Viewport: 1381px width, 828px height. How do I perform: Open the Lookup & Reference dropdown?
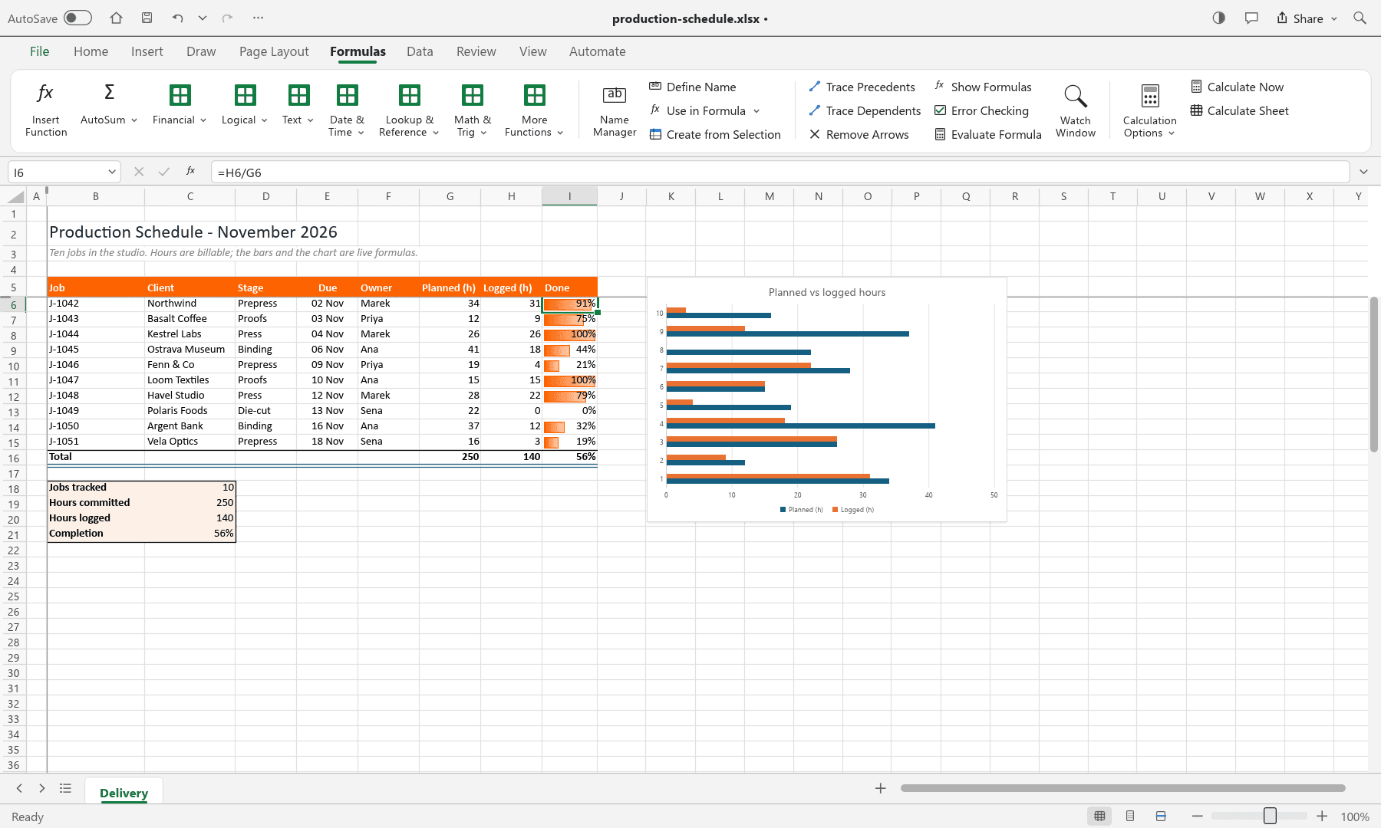click(x=409, y=110)
